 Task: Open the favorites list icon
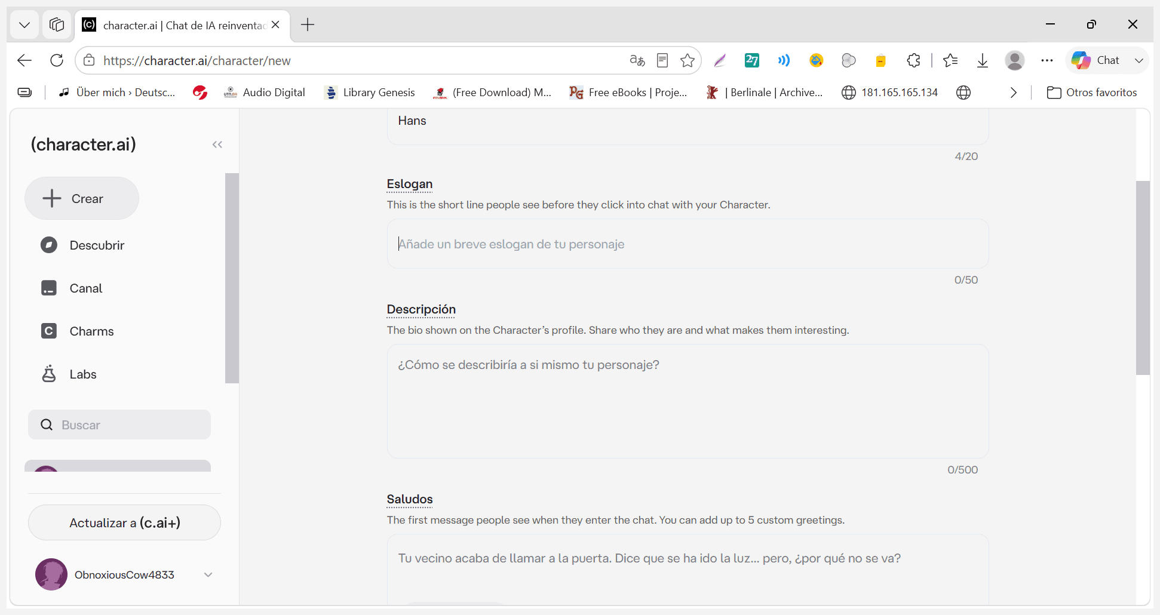pyautogui.click(x=950, y=60)
